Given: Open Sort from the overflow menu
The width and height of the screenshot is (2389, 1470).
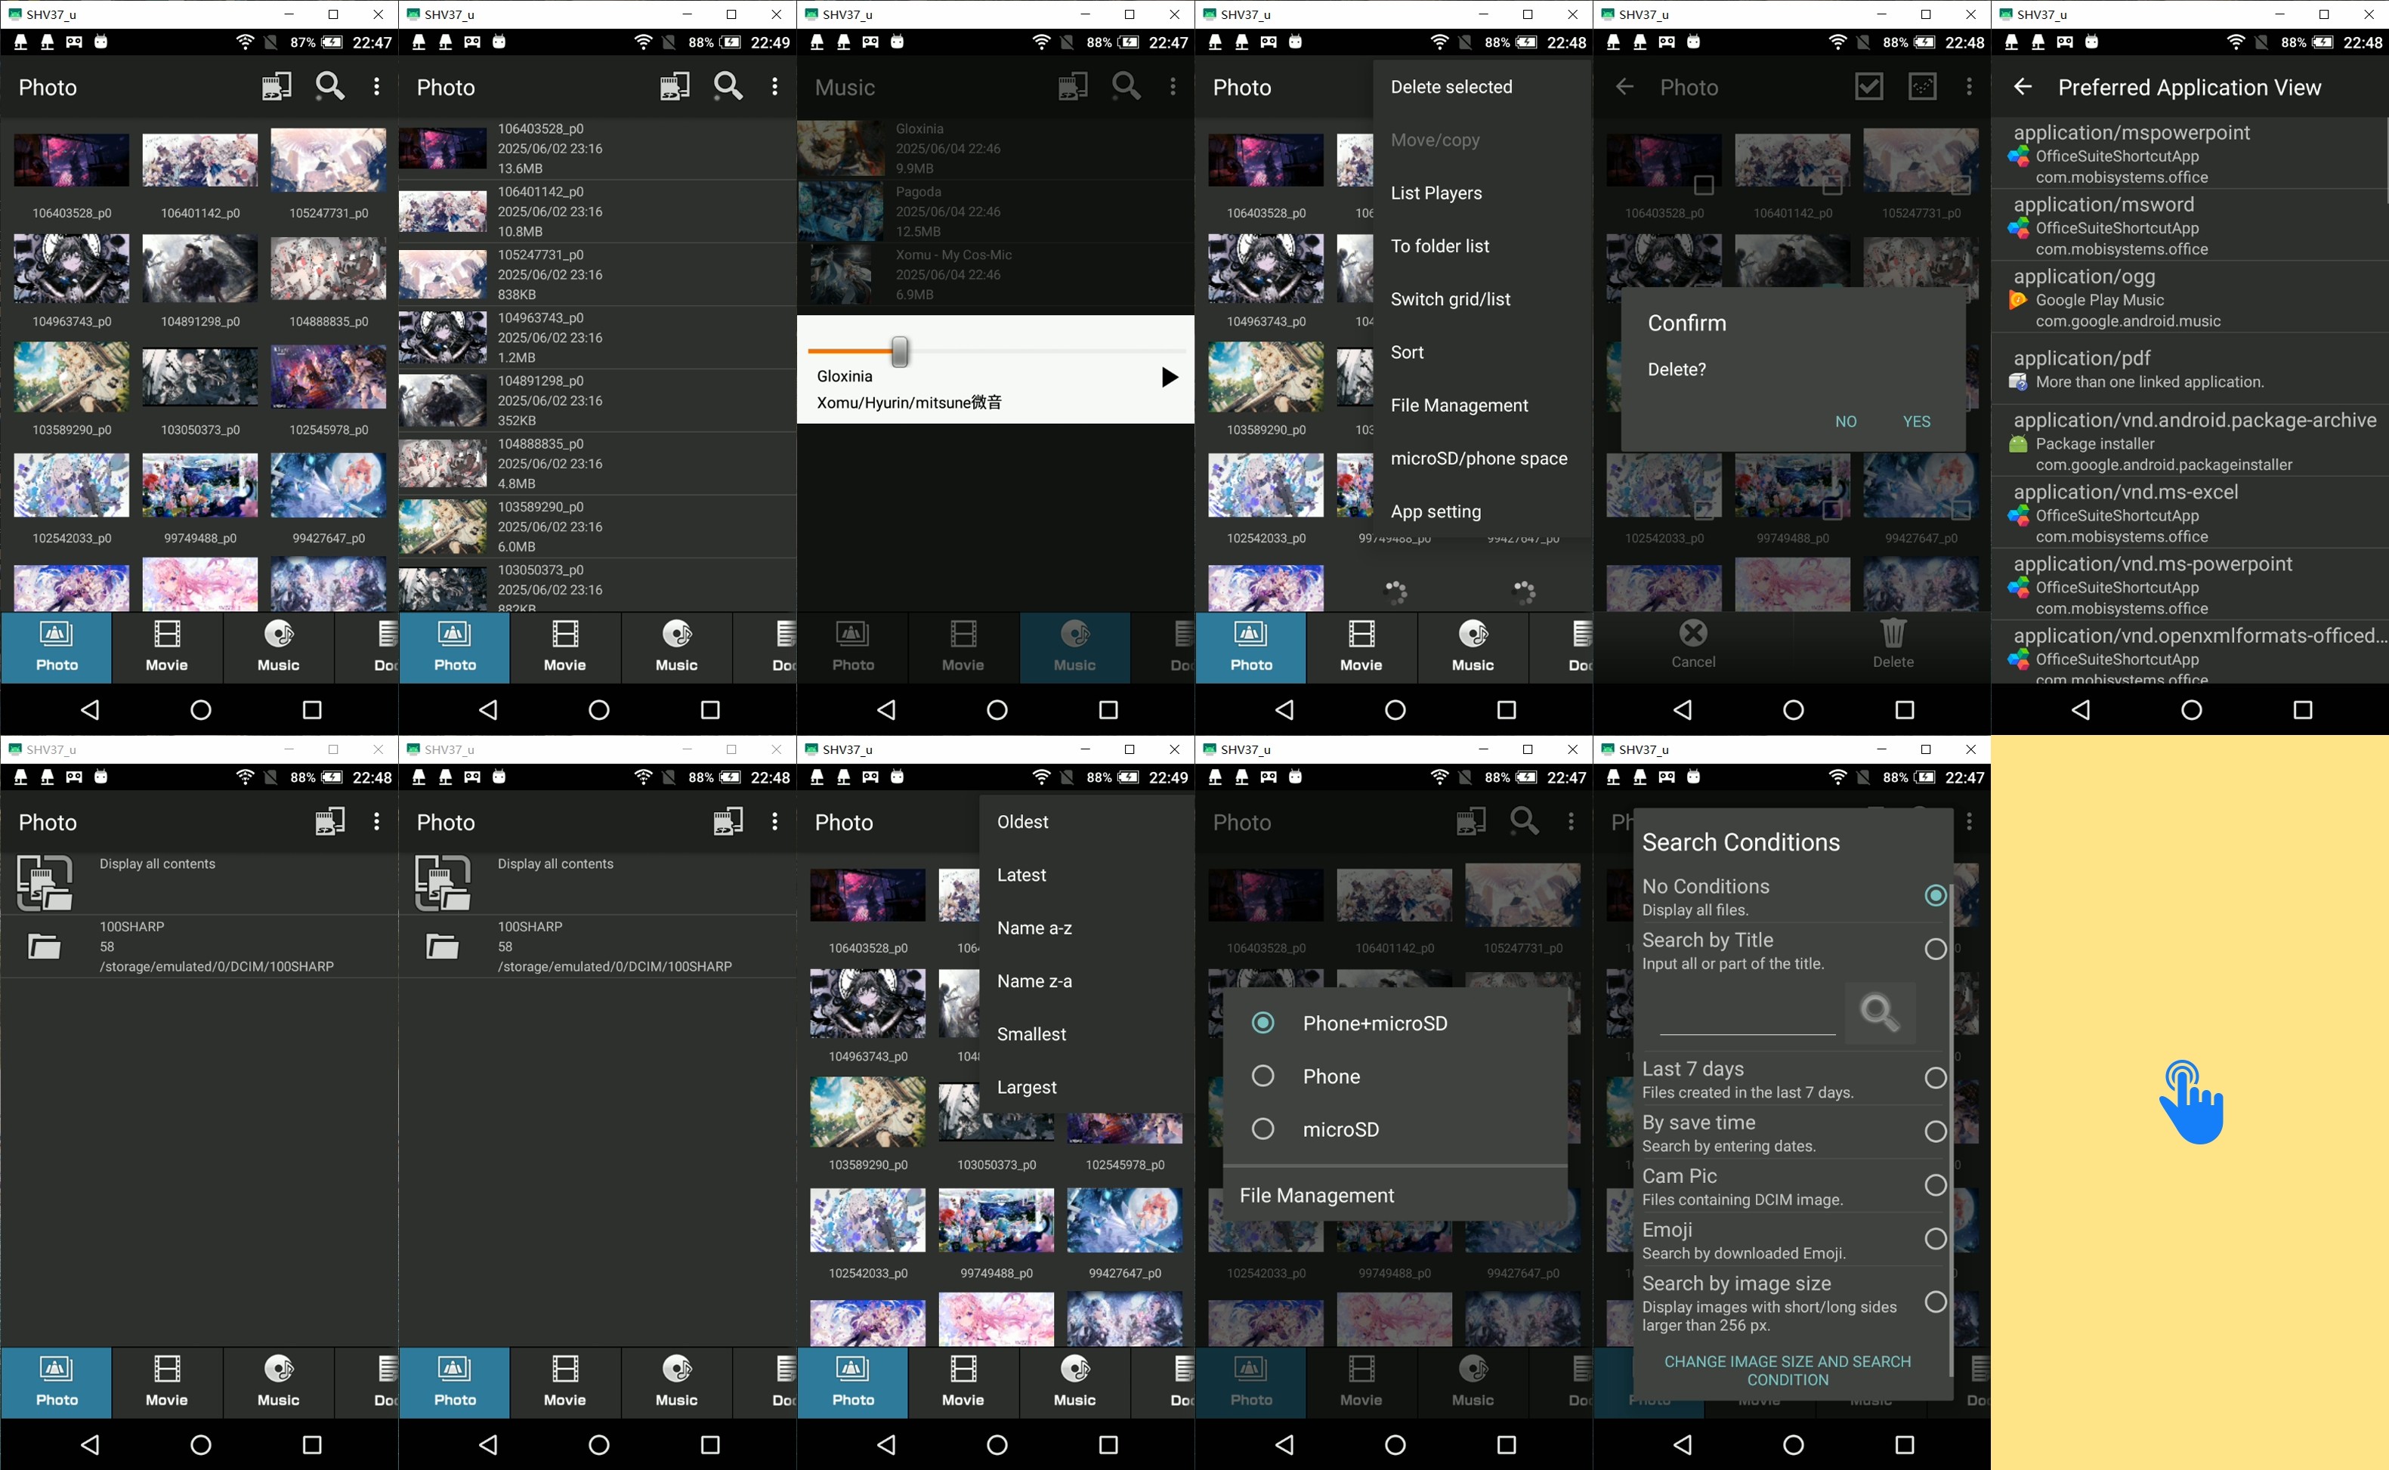Looking at the screenshot, I should click(x=1482, y=352).
